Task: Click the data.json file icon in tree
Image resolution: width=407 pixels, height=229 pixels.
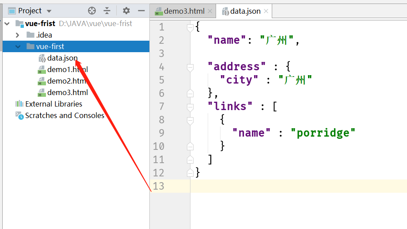Action: 42,58
